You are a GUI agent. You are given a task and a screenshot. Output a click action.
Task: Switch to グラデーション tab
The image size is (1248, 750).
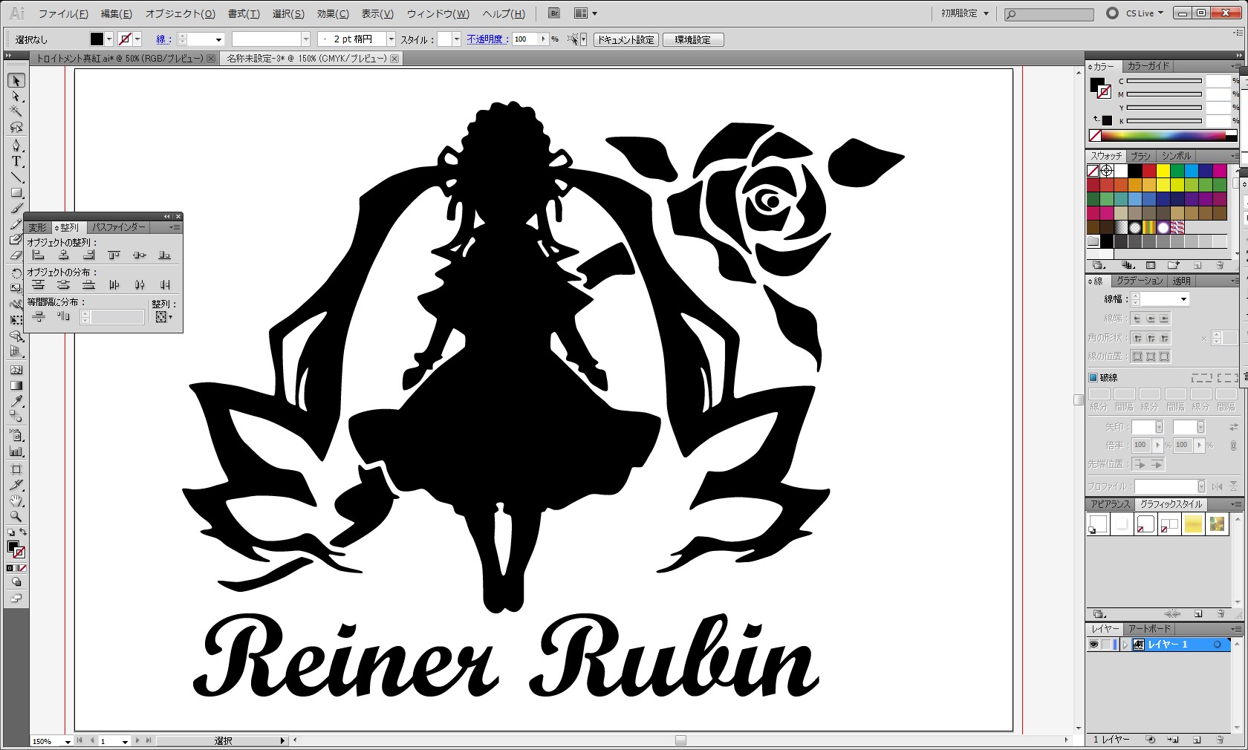point(1140,281)
